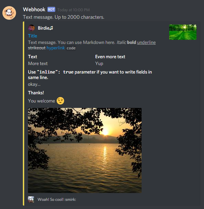
Task: Click the Thanks! field heading
Action: click(36, 93)
